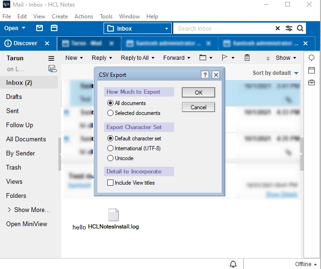Switch to the Discover tab
The image size is (321, 269).
(x=24, y=43)
